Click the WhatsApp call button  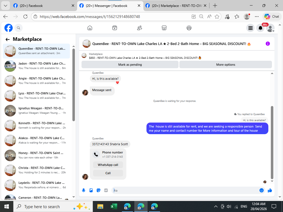[x=108, y=165]
